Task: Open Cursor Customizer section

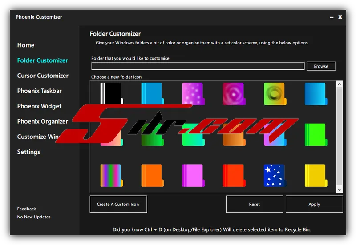Action: pos(43,76)
